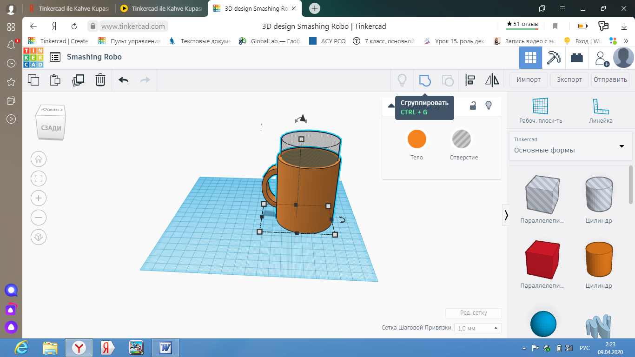Click the Экспорт button
Screen dimensions: 635x357
point(569,79)
